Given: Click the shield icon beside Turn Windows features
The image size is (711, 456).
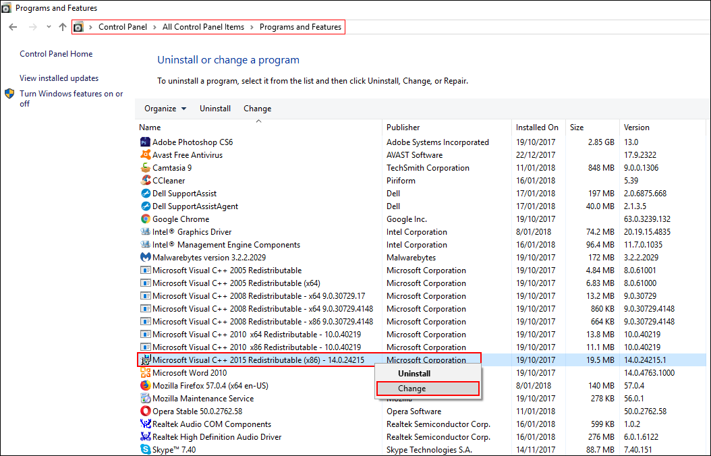Looking at the screenshot, I should (9, 94).
